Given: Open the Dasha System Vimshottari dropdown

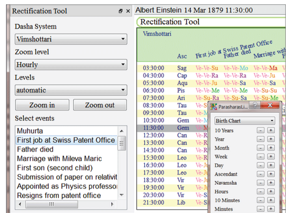Looking at the screenshot, I should click(x=71, y=39).
